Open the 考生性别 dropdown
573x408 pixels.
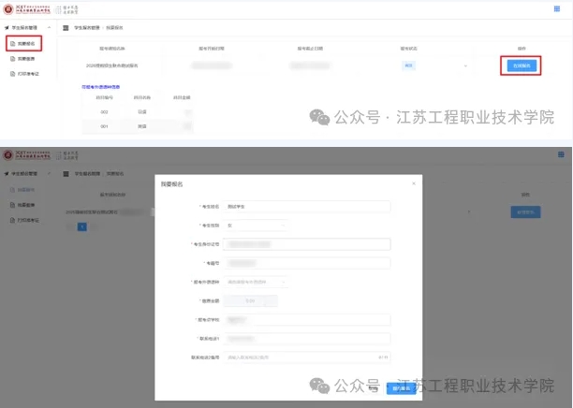click(x=256, y=226)
